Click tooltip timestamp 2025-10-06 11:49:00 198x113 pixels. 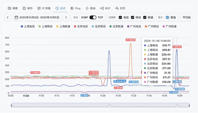(x=157, y=41)
